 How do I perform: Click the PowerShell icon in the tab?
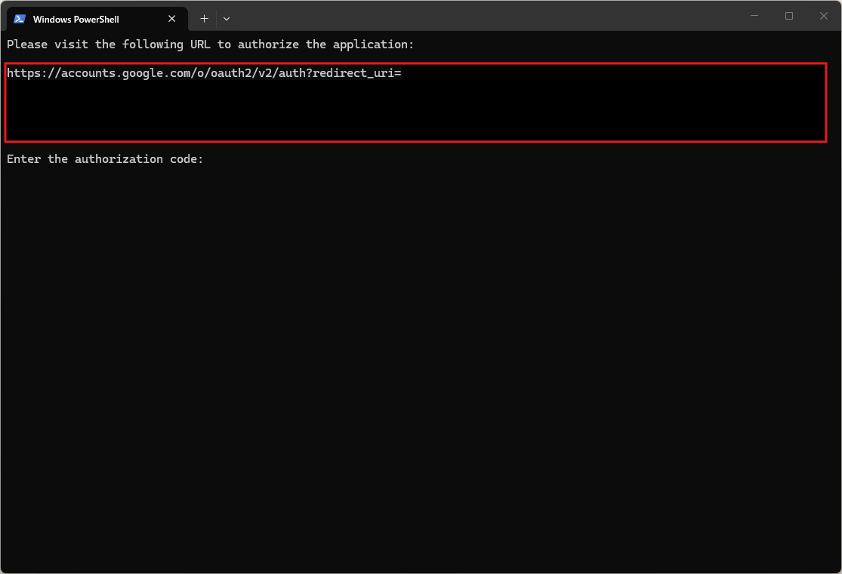pyautogui.click(x=20, y=19)
